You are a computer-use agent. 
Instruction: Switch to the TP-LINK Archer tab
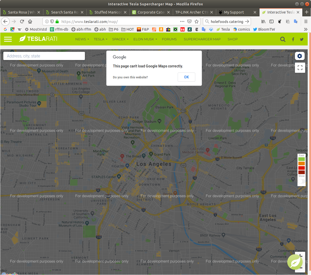coord(194,12)
